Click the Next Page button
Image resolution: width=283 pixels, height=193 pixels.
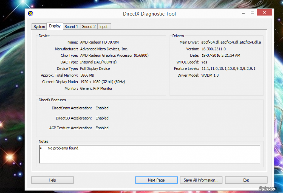tap(156, 180)
